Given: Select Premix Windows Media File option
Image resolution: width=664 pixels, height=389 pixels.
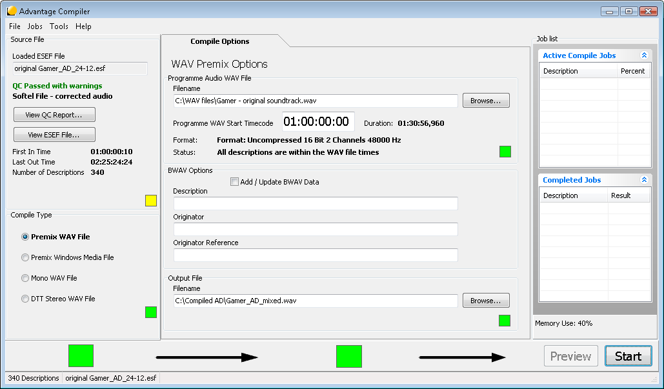Looking at the screenshot, I should [25, 257].
